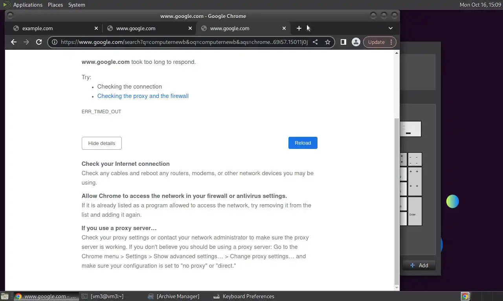Viewport: 503px width, 301px height.
Task: Click the Hide details button
Action: 101,143
